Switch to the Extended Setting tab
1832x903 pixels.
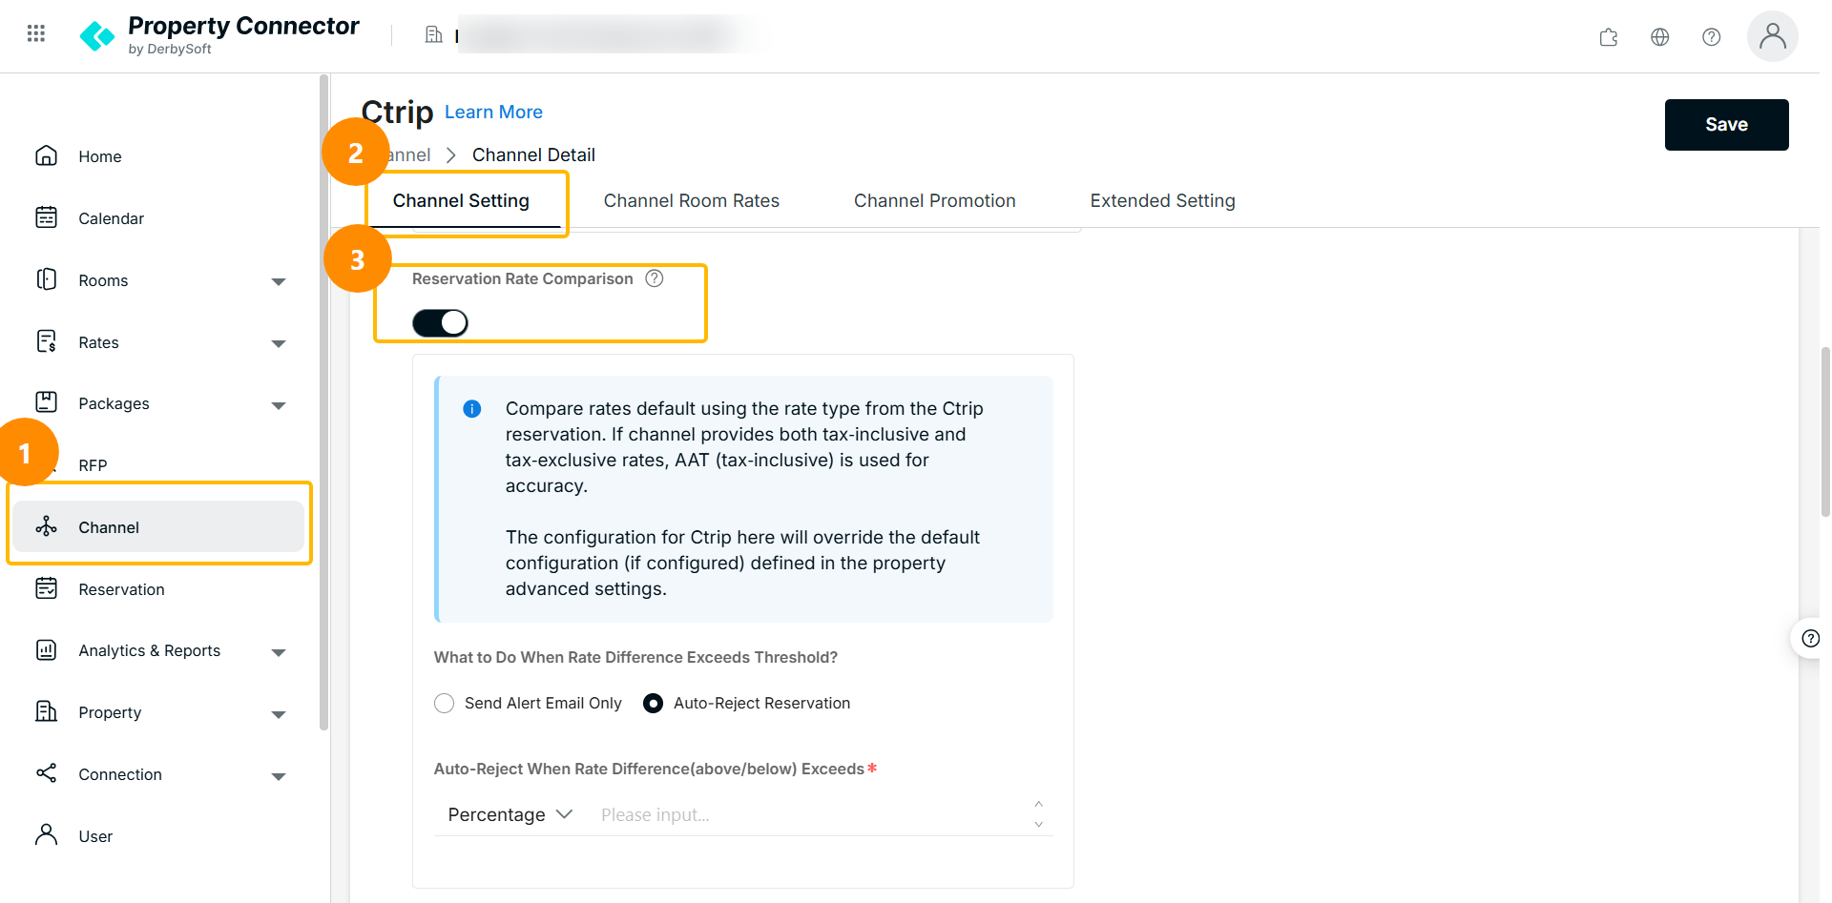point(1163,201)
